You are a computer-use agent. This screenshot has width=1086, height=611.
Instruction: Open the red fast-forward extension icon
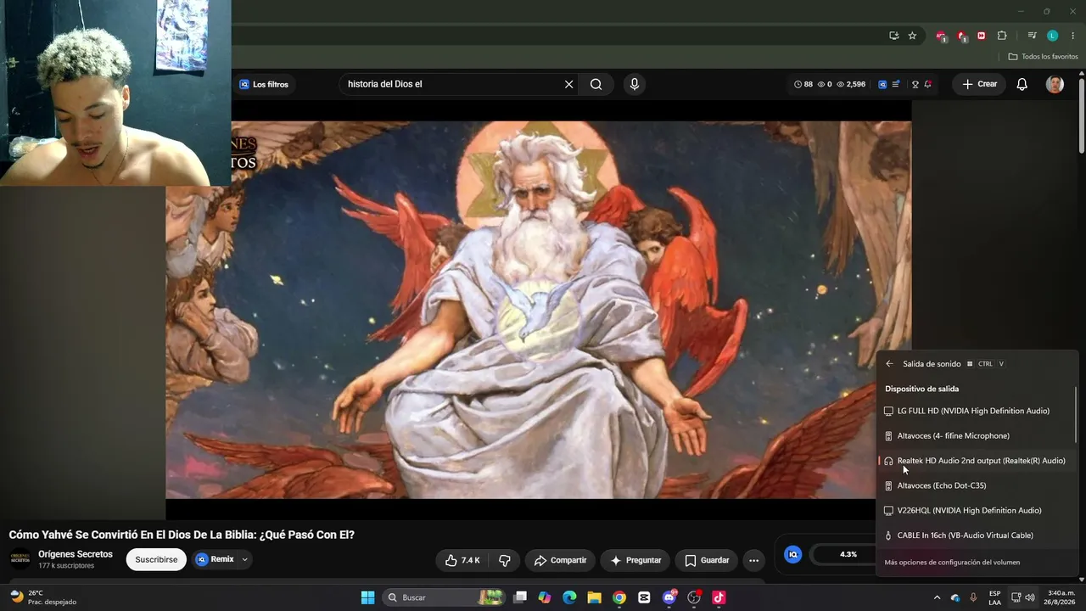pyautogui.click(x=982, y=36)
